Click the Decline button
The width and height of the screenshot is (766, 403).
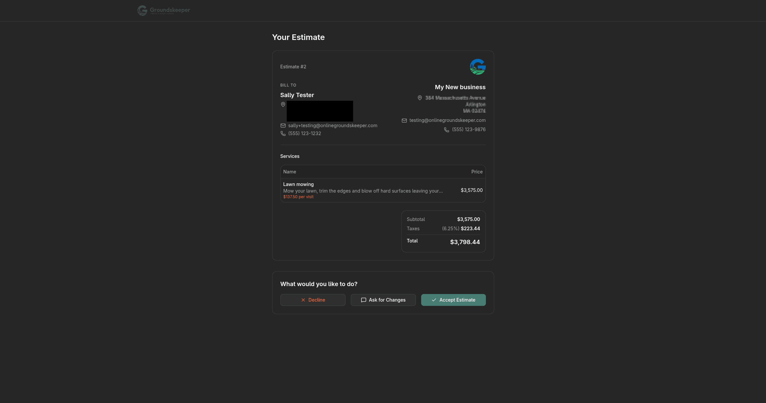(x=312, y=300)
